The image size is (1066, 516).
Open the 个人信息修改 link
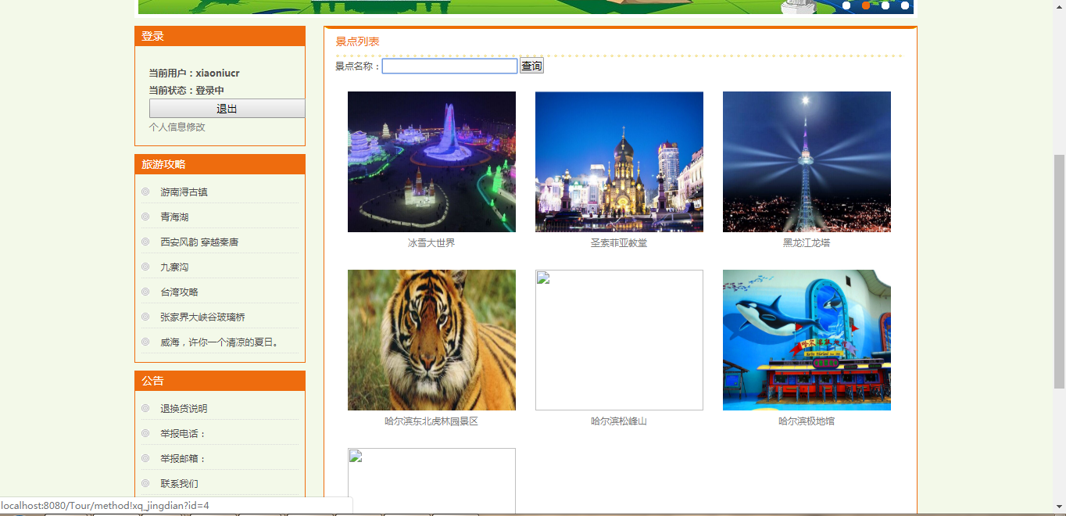[x=177, y=127]
